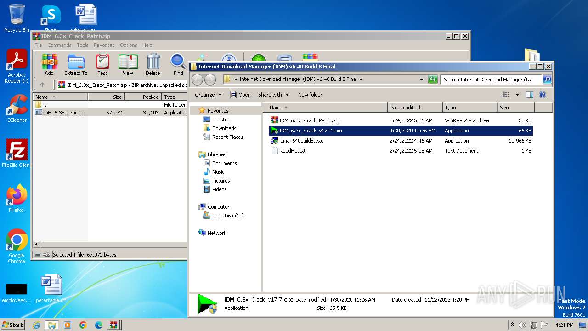Open Local Disk (C:)

(x=228, y=216)
